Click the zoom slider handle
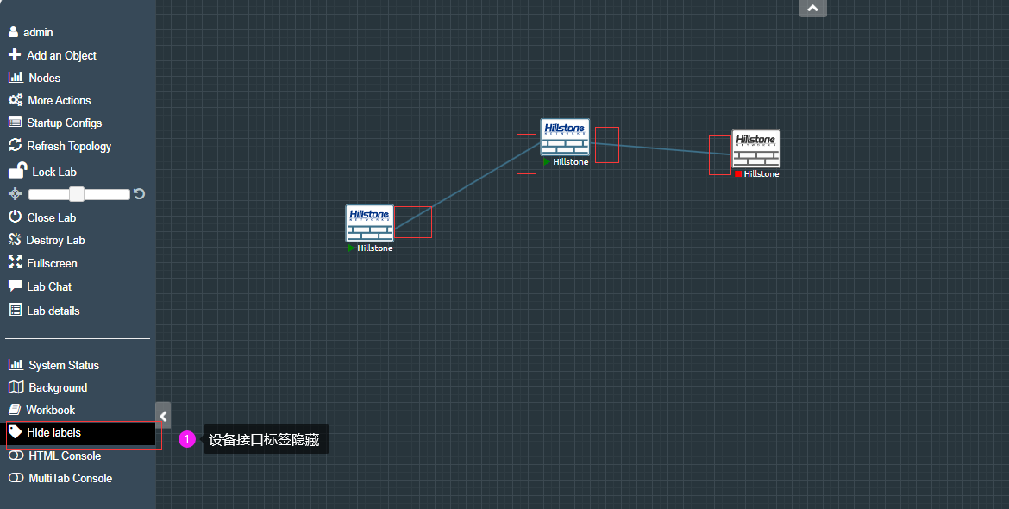Screen dimensions: 1009x509 [x=77, y=194]
